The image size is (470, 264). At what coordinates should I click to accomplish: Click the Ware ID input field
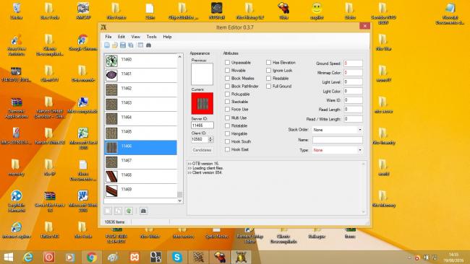[353, 100]
